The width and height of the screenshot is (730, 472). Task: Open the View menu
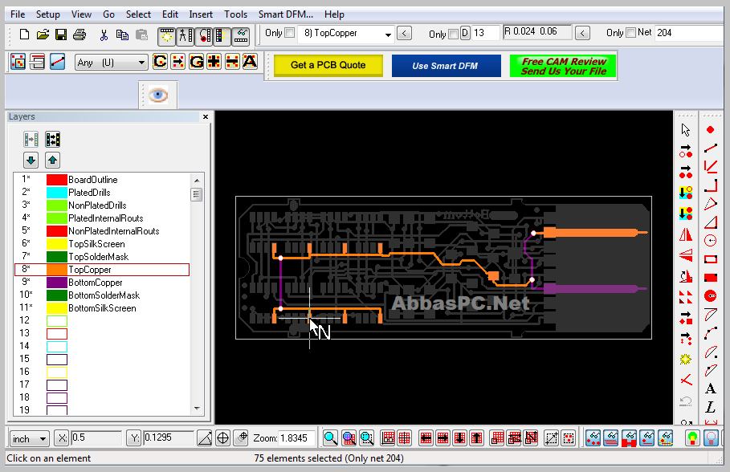click(81, 14)
